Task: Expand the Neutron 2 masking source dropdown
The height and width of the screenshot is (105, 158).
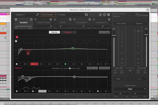Action: (69, 32)
